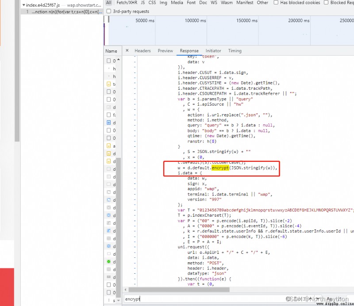The image size is (354, 306).
Task: Filter requests by Doc type
Action: [x=203, y=3]
